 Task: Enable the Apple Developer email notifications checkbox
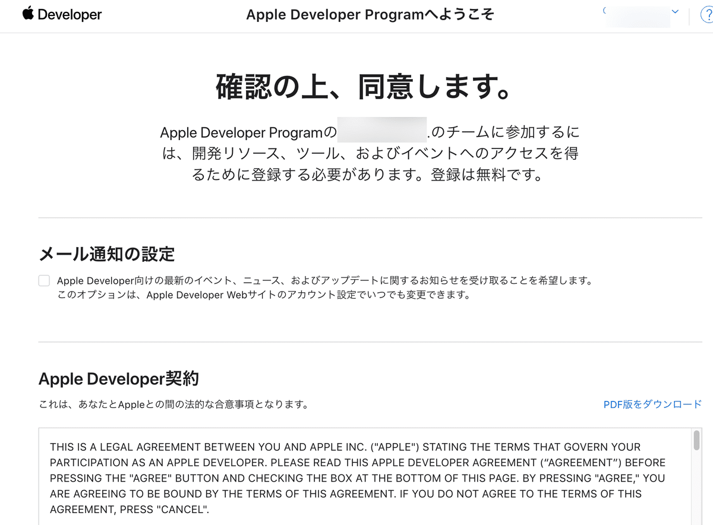(x=44, y=280)
